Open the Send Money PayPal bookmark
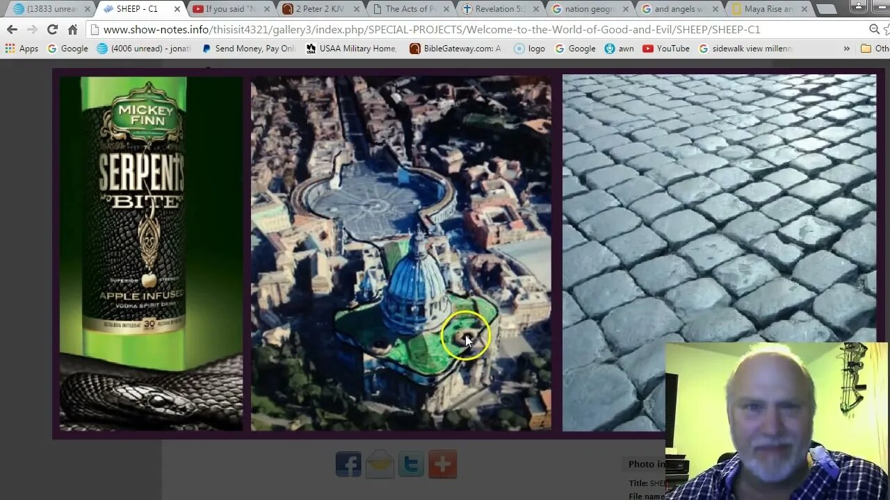890x500 pixels. tap(249, 49)
